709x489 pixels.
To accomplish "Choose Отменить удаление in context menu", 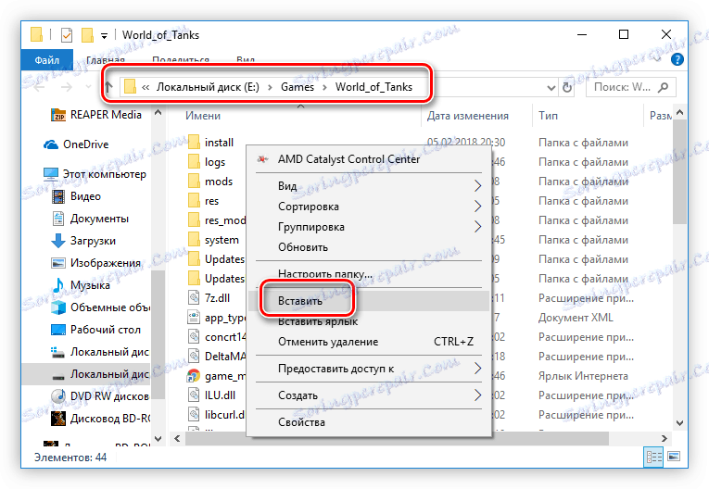I will (x=369, y=342).
